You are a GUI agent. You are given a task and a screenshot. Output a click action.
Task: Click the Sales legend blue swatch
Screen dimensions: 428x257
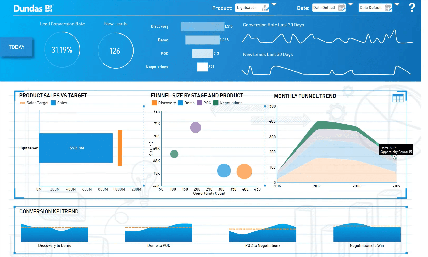tap(53, 103)
